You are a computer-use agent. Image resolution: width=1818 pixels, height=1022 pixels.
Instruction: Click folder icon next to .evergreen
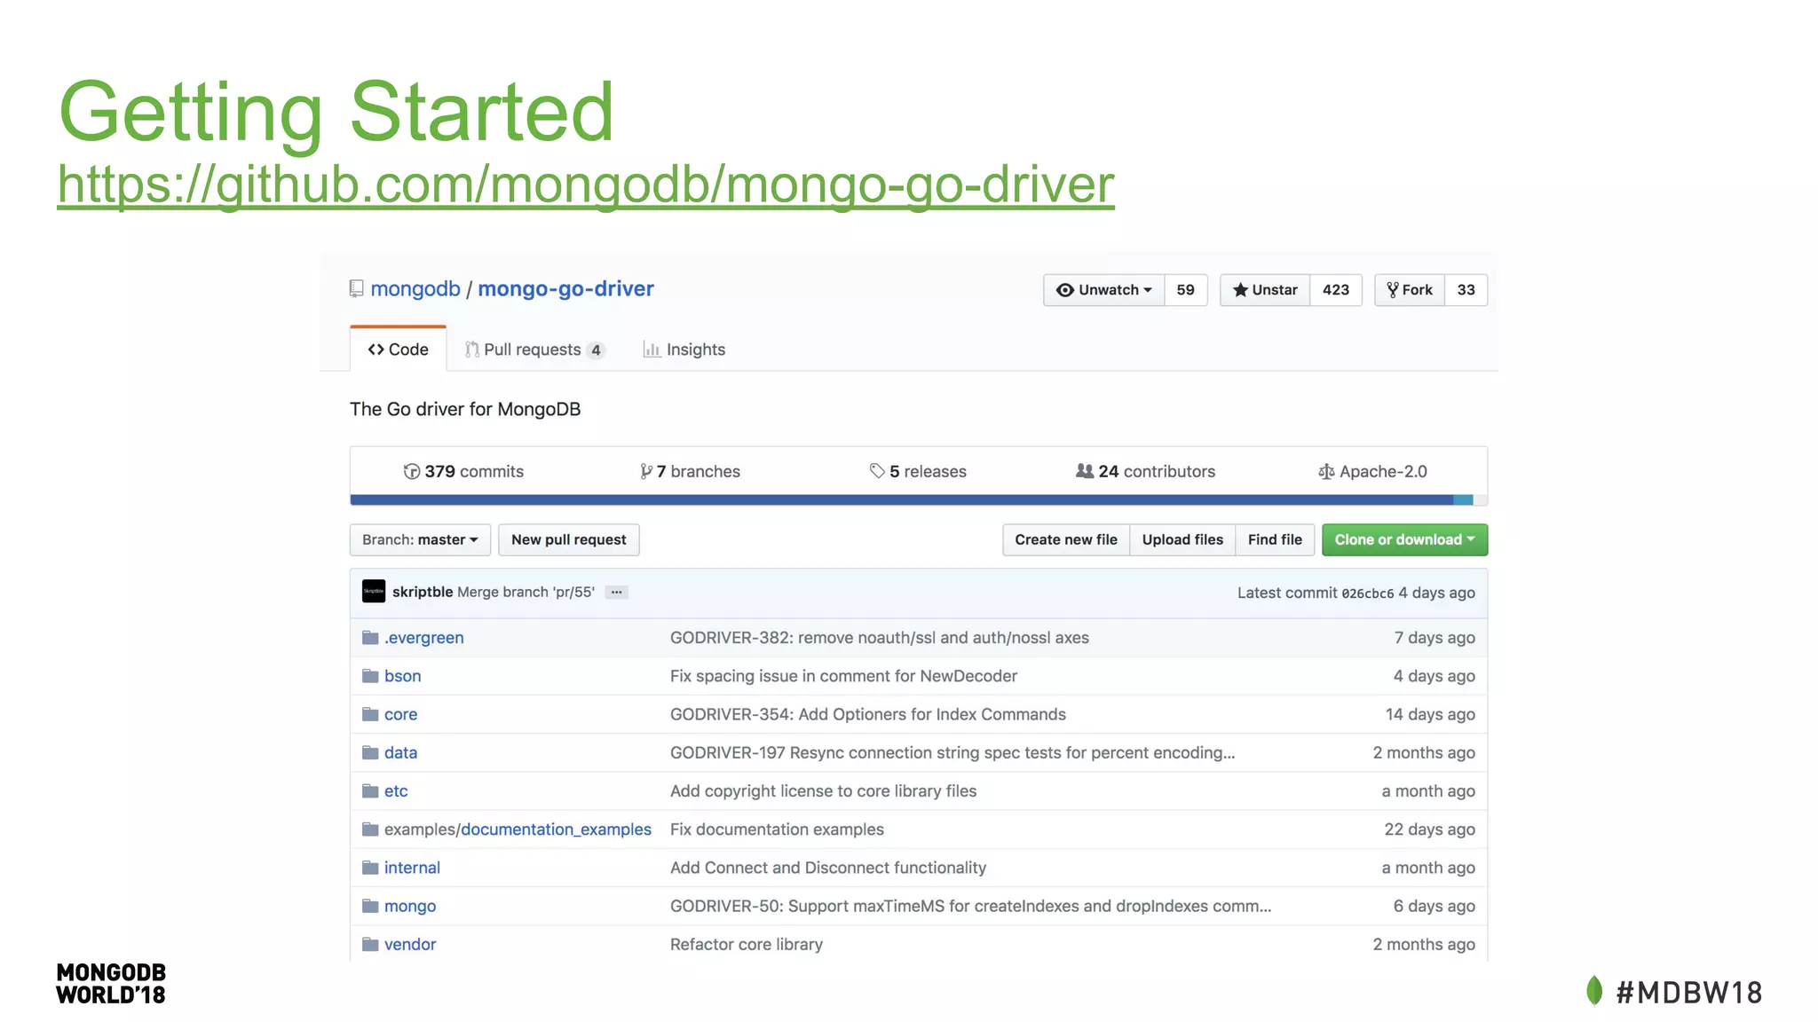(x=371, y=638)
